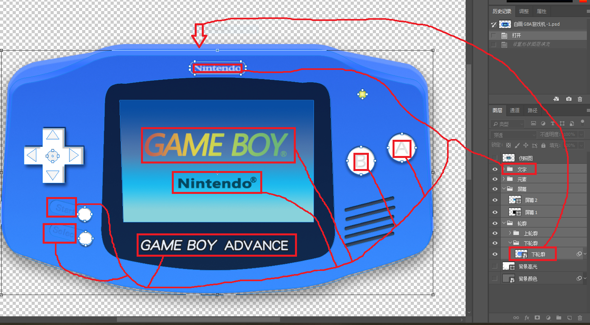590x325 pixels.
Task: Delete layer with Layers panel trash icon
Action: [580, 317]
